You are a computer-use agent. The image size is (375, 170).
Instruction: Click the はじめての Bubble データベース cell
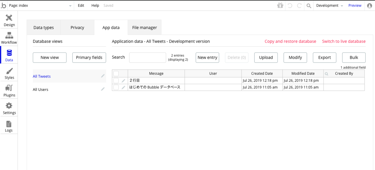pyautogui.click(x=156, y=87)
